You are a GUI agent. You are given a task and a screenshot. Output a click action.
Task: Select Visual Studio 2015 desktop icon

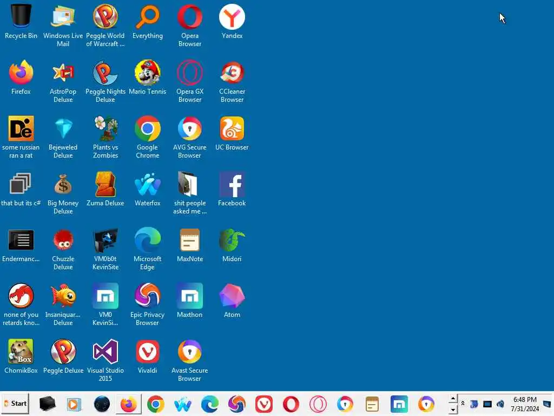(x=105, y=360)
